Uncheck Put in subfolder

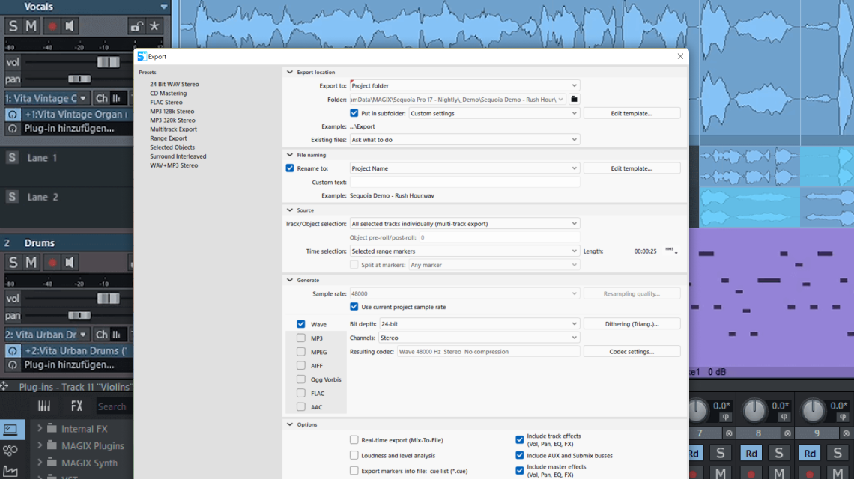(354, 113)
